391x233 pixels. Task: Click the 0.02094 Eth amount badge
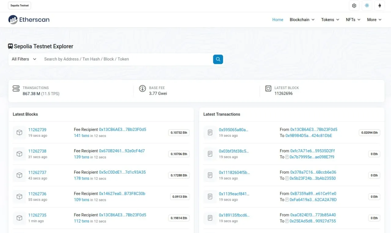(369, 132)
